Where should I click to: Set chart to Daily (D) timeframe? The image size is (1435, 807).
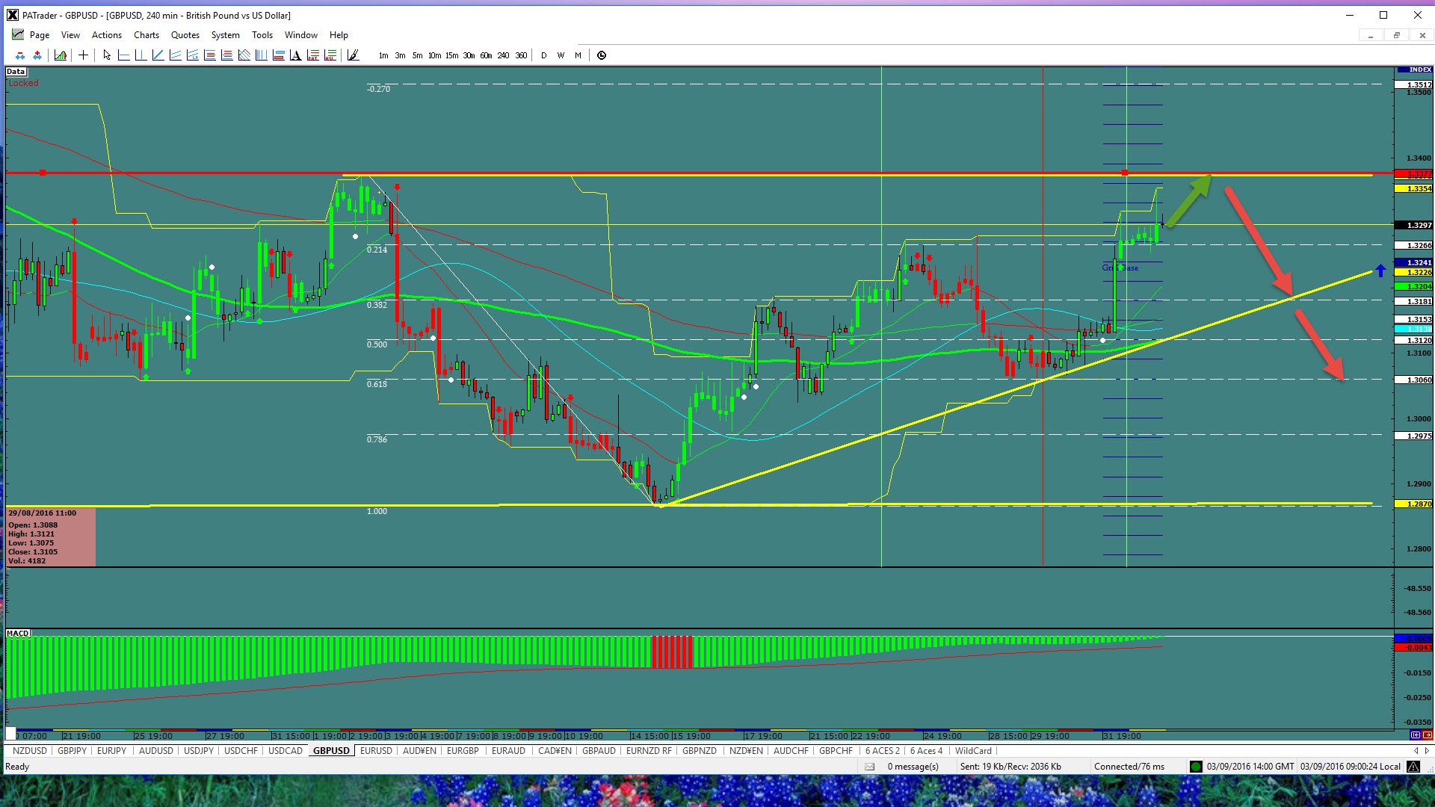point(543,55)
